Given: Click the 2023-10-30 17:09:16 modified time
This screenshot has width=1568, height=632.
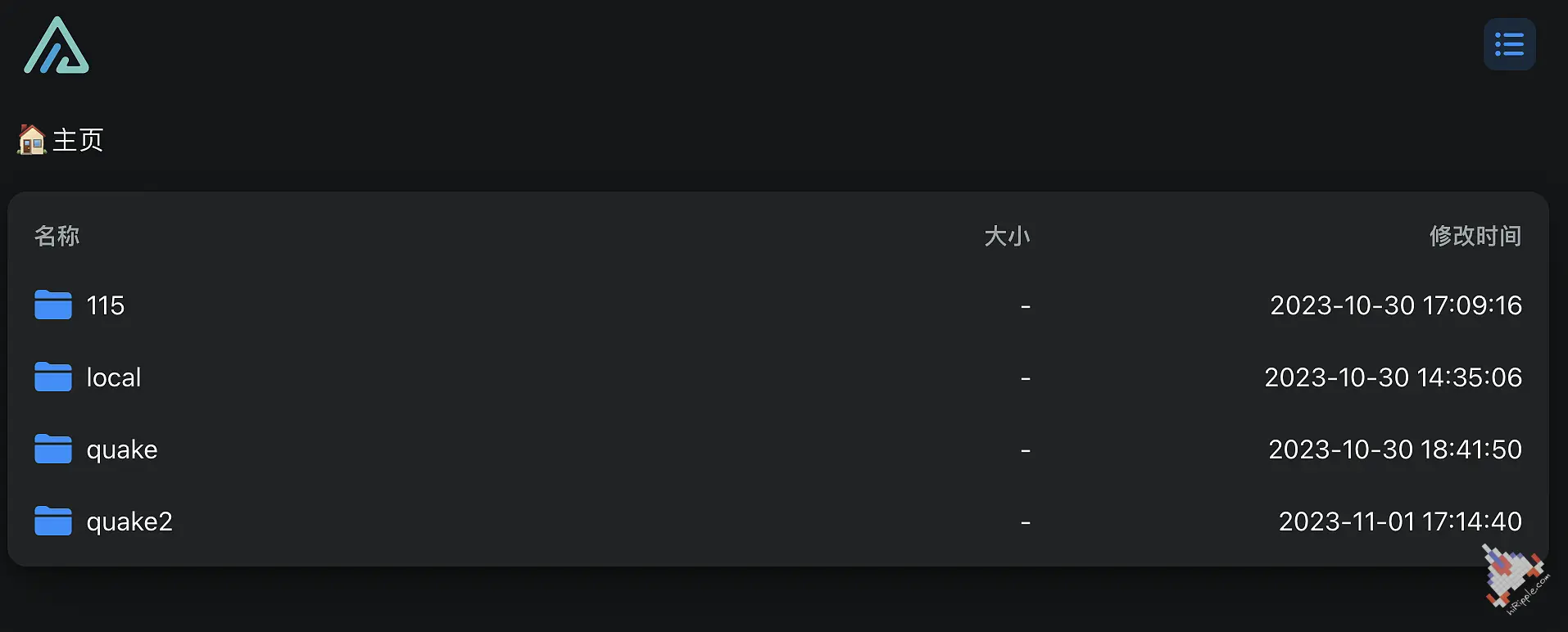Looking at the screenshot, I should (1396, 305).
